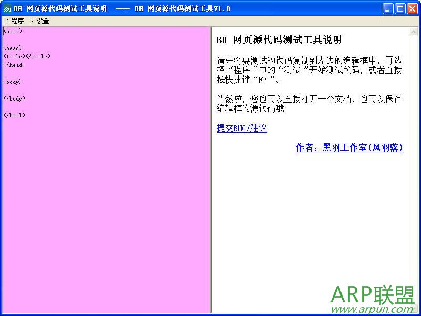Open the author link 作者:黑羽工作室(风羽落)
Viewport: 421px width, 316px height.
(x=349, y=147)
